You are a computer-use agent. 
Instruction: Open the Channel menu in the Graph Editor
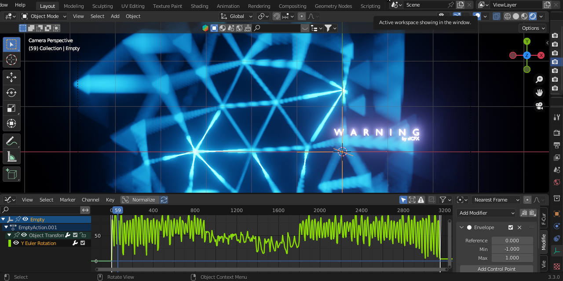[x=91, y=200]
